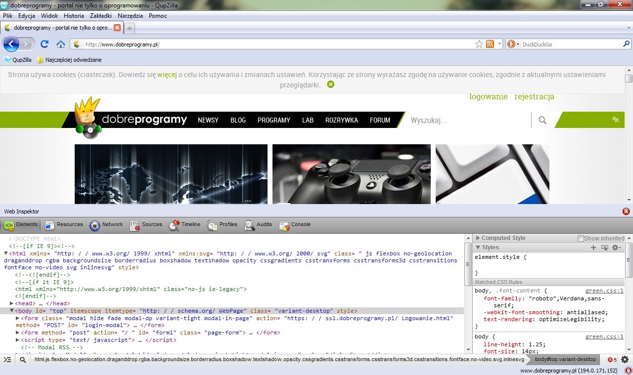Enable the Show inherited checkbox
633x375 pixels.
pos(581,239)
